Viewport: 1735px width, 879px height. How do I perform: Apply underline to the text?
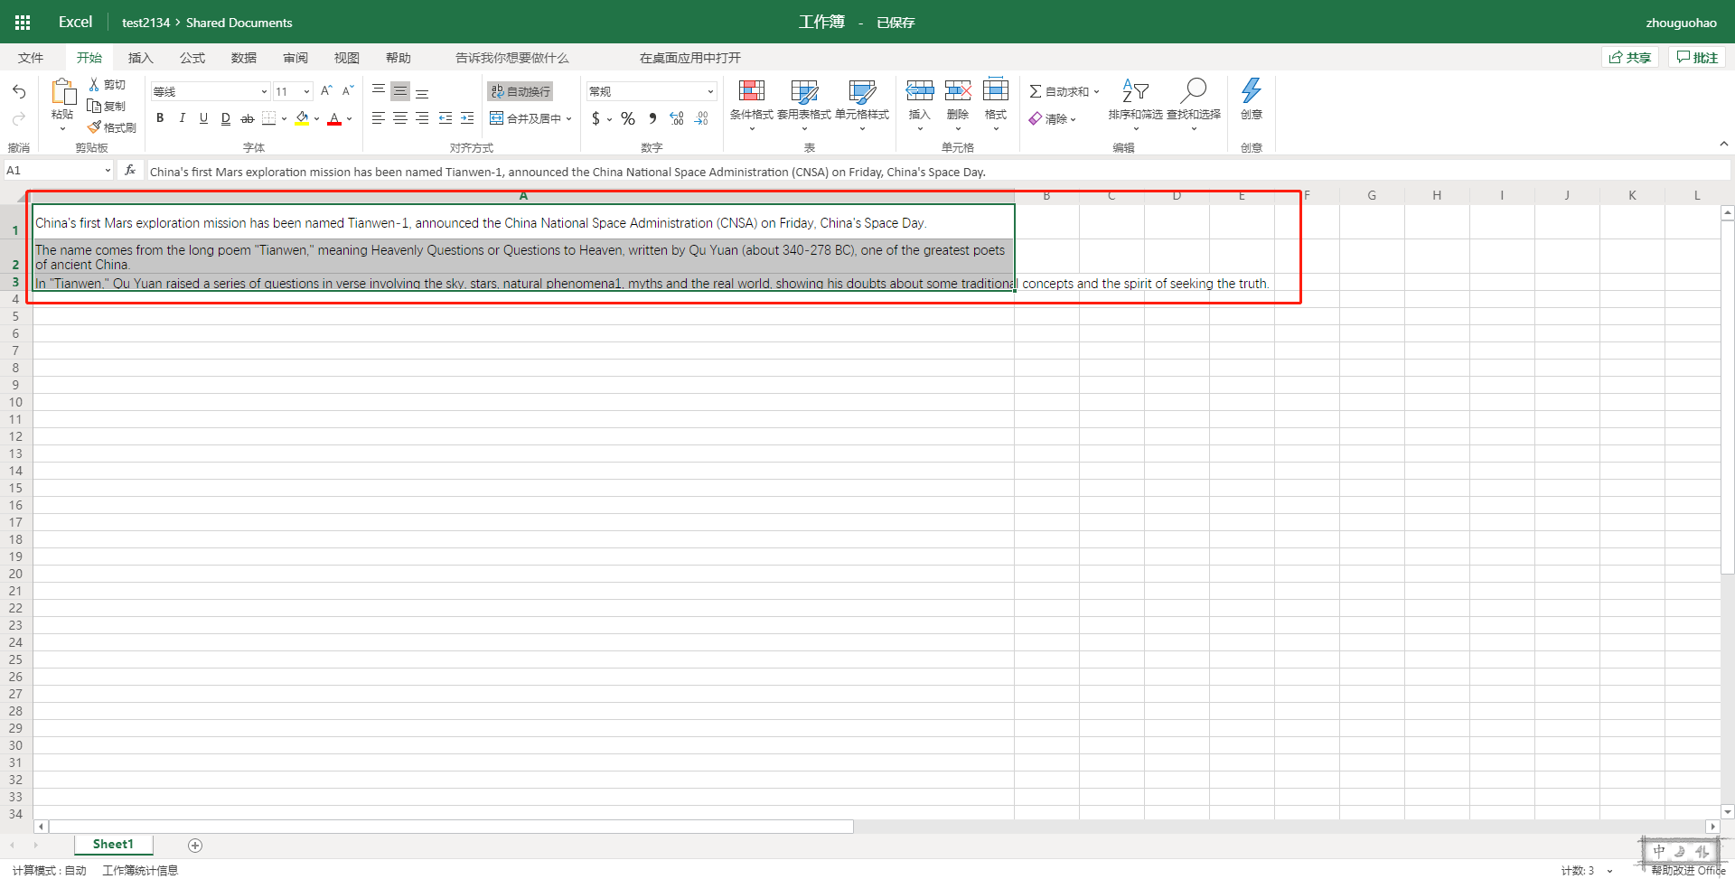coord(203,117)
